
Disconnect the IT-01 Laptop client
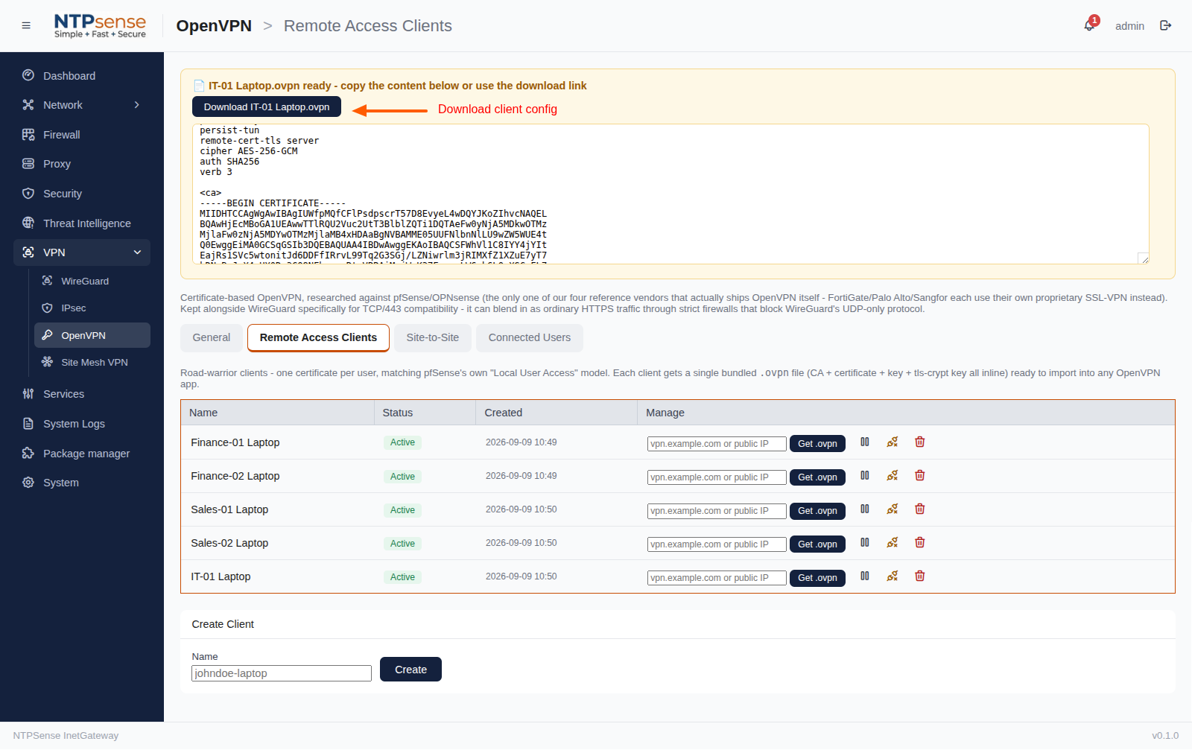pos(893,576)
